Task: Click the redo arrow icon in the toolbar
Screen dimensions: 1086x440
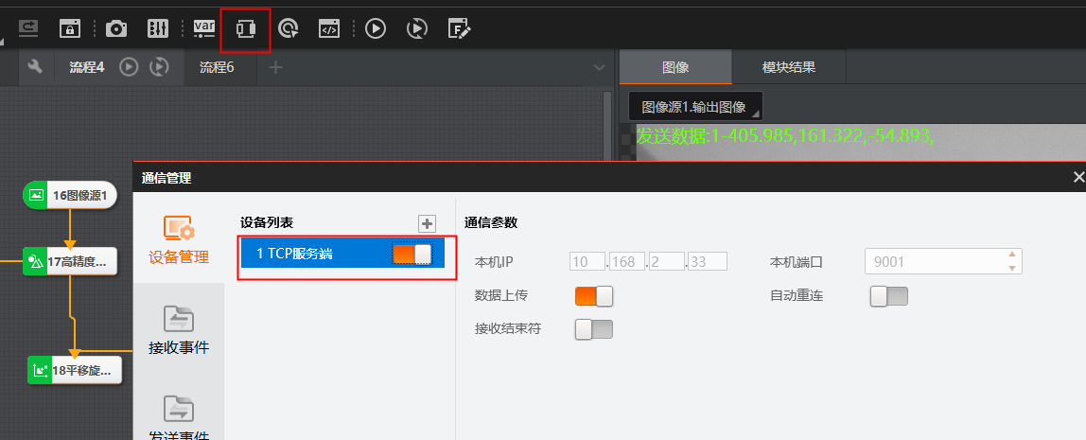Action: pyautogui.click(x=29, y=28)
